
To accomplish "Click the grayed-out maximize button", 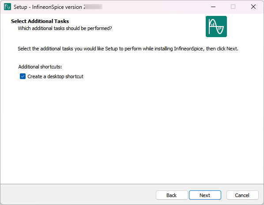I will (x=233, y=7).
